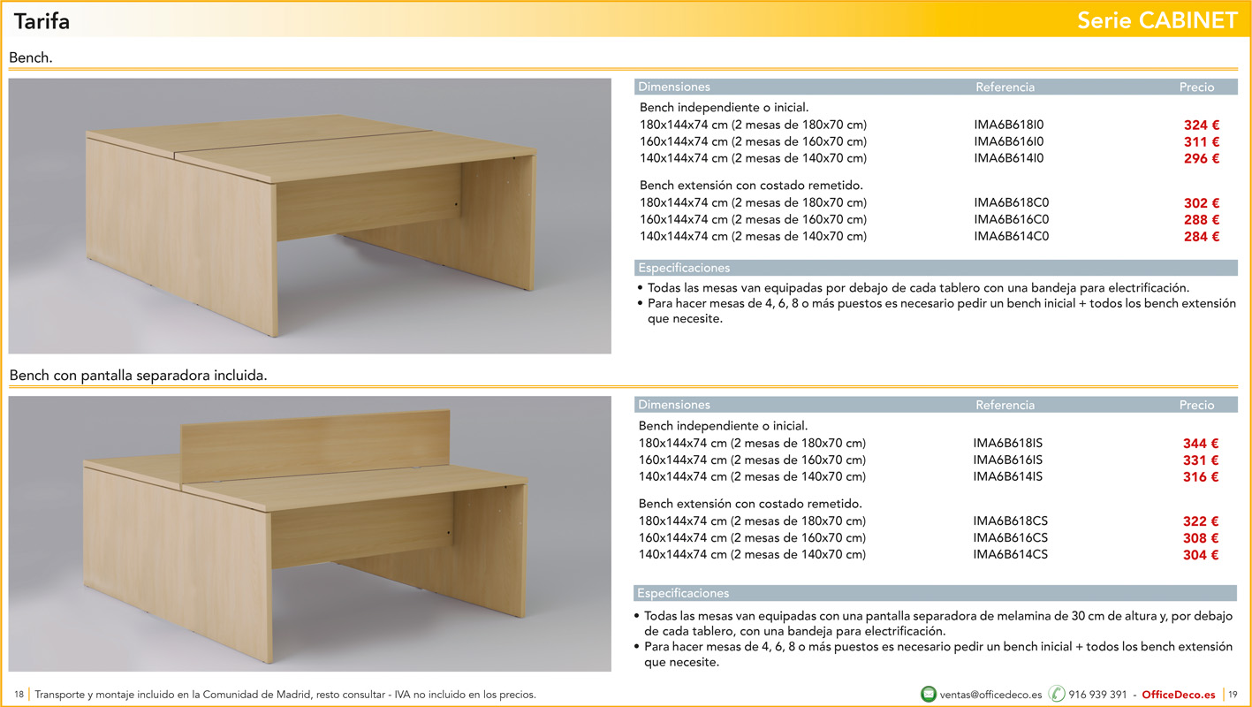Image resolution: width=1252 pixels, height=707 pixels.
Task: Click the second Especificaciones header bar
Action: tap(936, 593)
